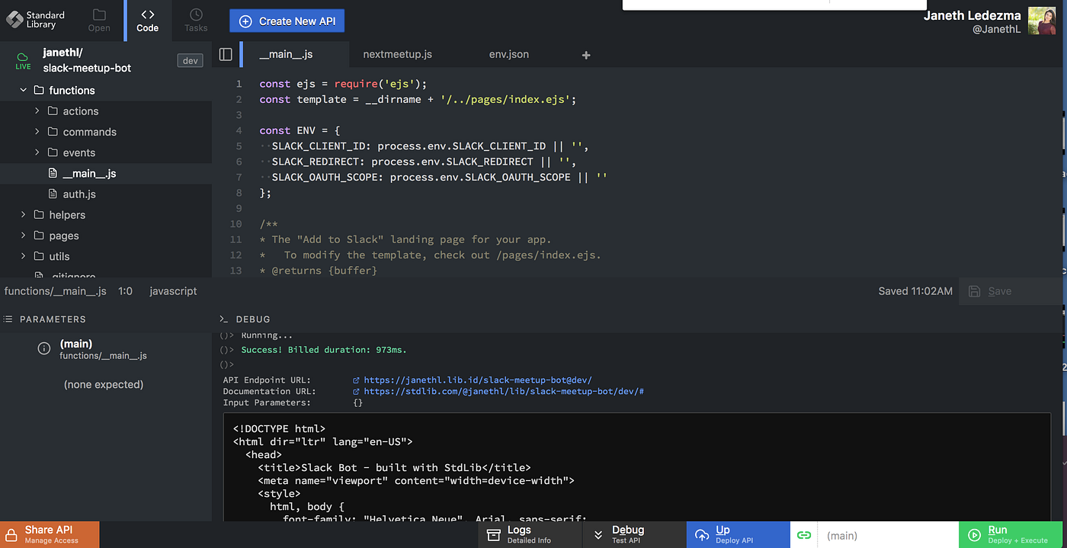Switch to the Tasks tab
The height and width of the screenshot is (548, 1067).
(x=196, y=20)
